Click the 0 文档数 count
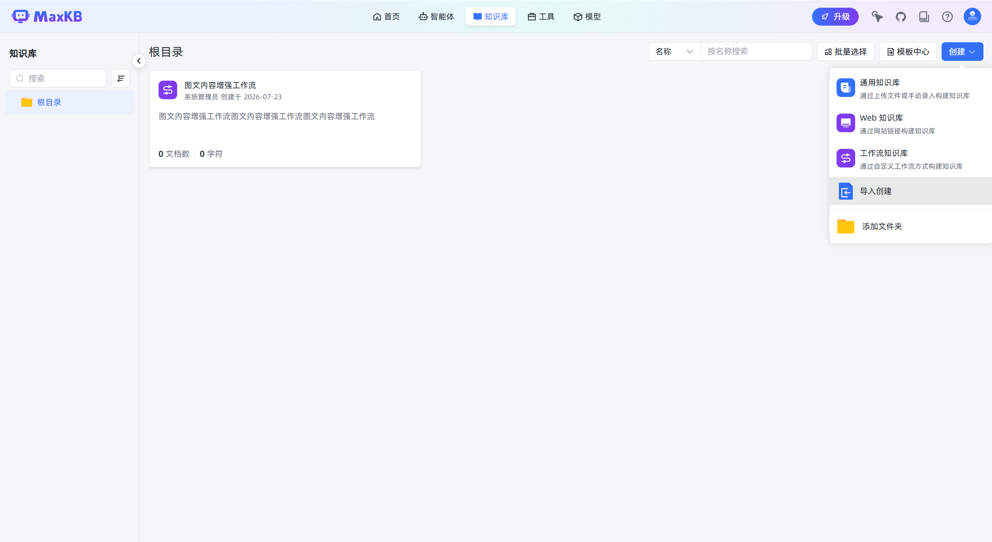This screenshot has height=542, width=992. click(x=174, y=154)
